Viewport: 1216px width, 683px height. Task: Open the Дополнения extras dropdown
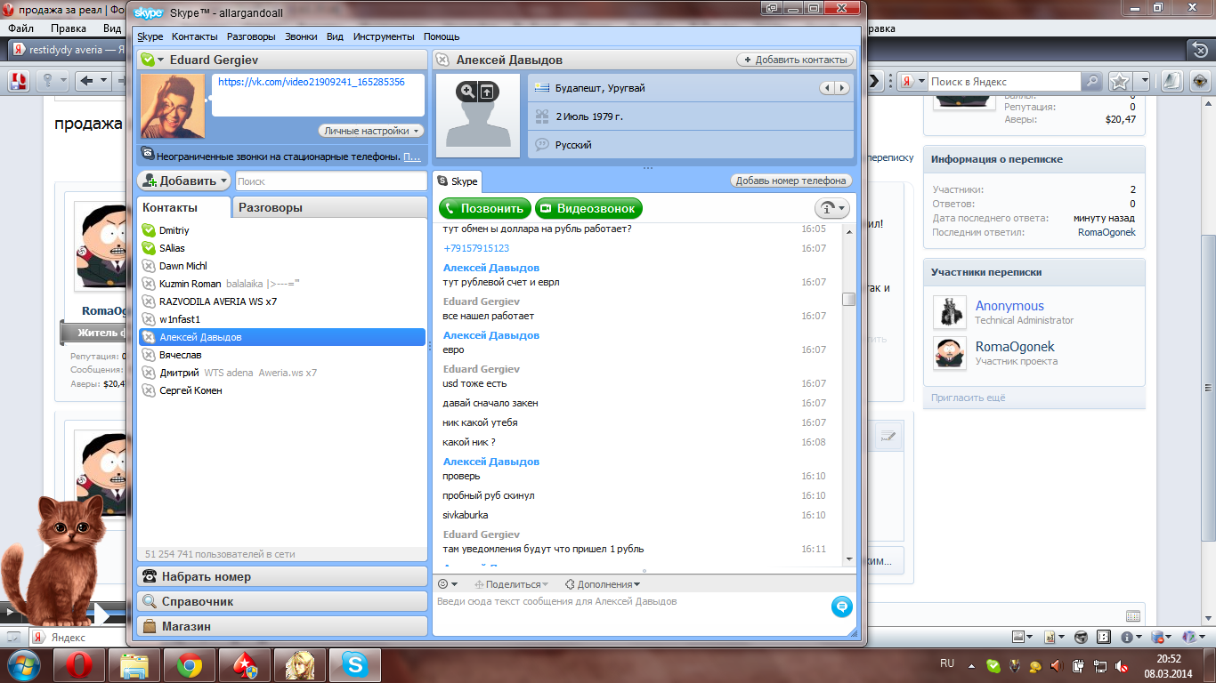603,584
